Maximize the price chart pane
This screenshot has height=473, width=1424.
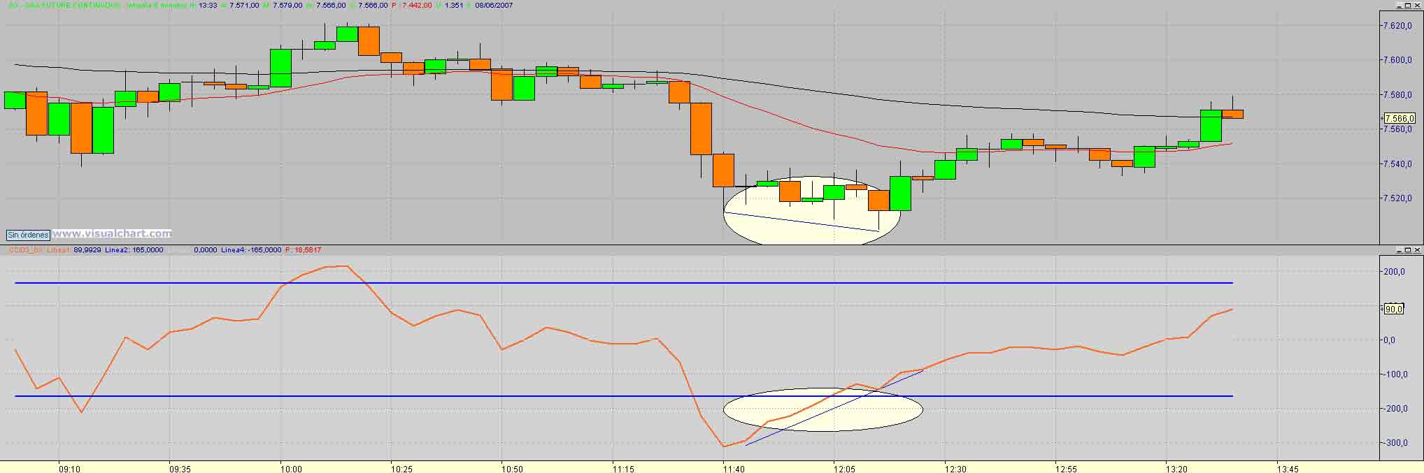pos(1408,5)
